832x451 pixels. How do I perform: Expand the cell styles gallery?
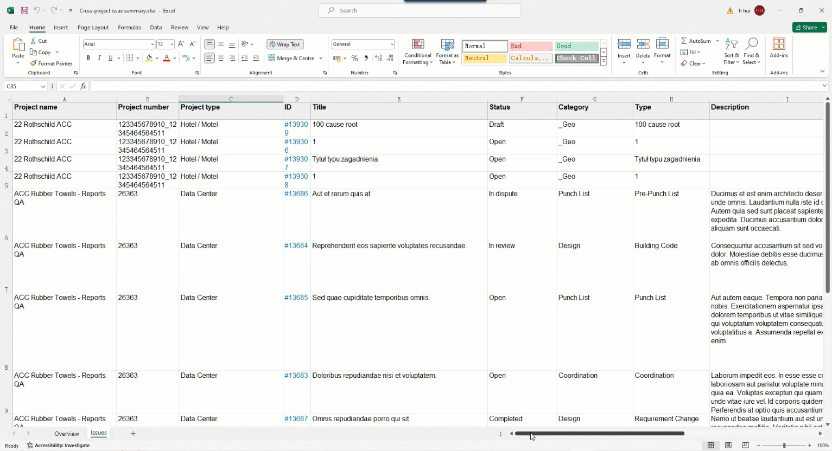[604, 62]
